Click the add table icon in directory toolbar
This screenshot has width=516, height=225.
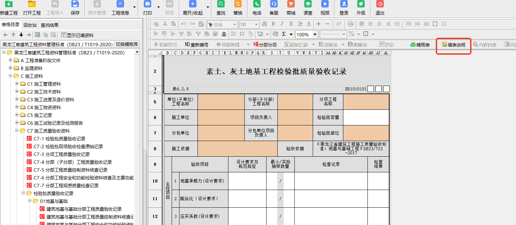click(38, 35)
